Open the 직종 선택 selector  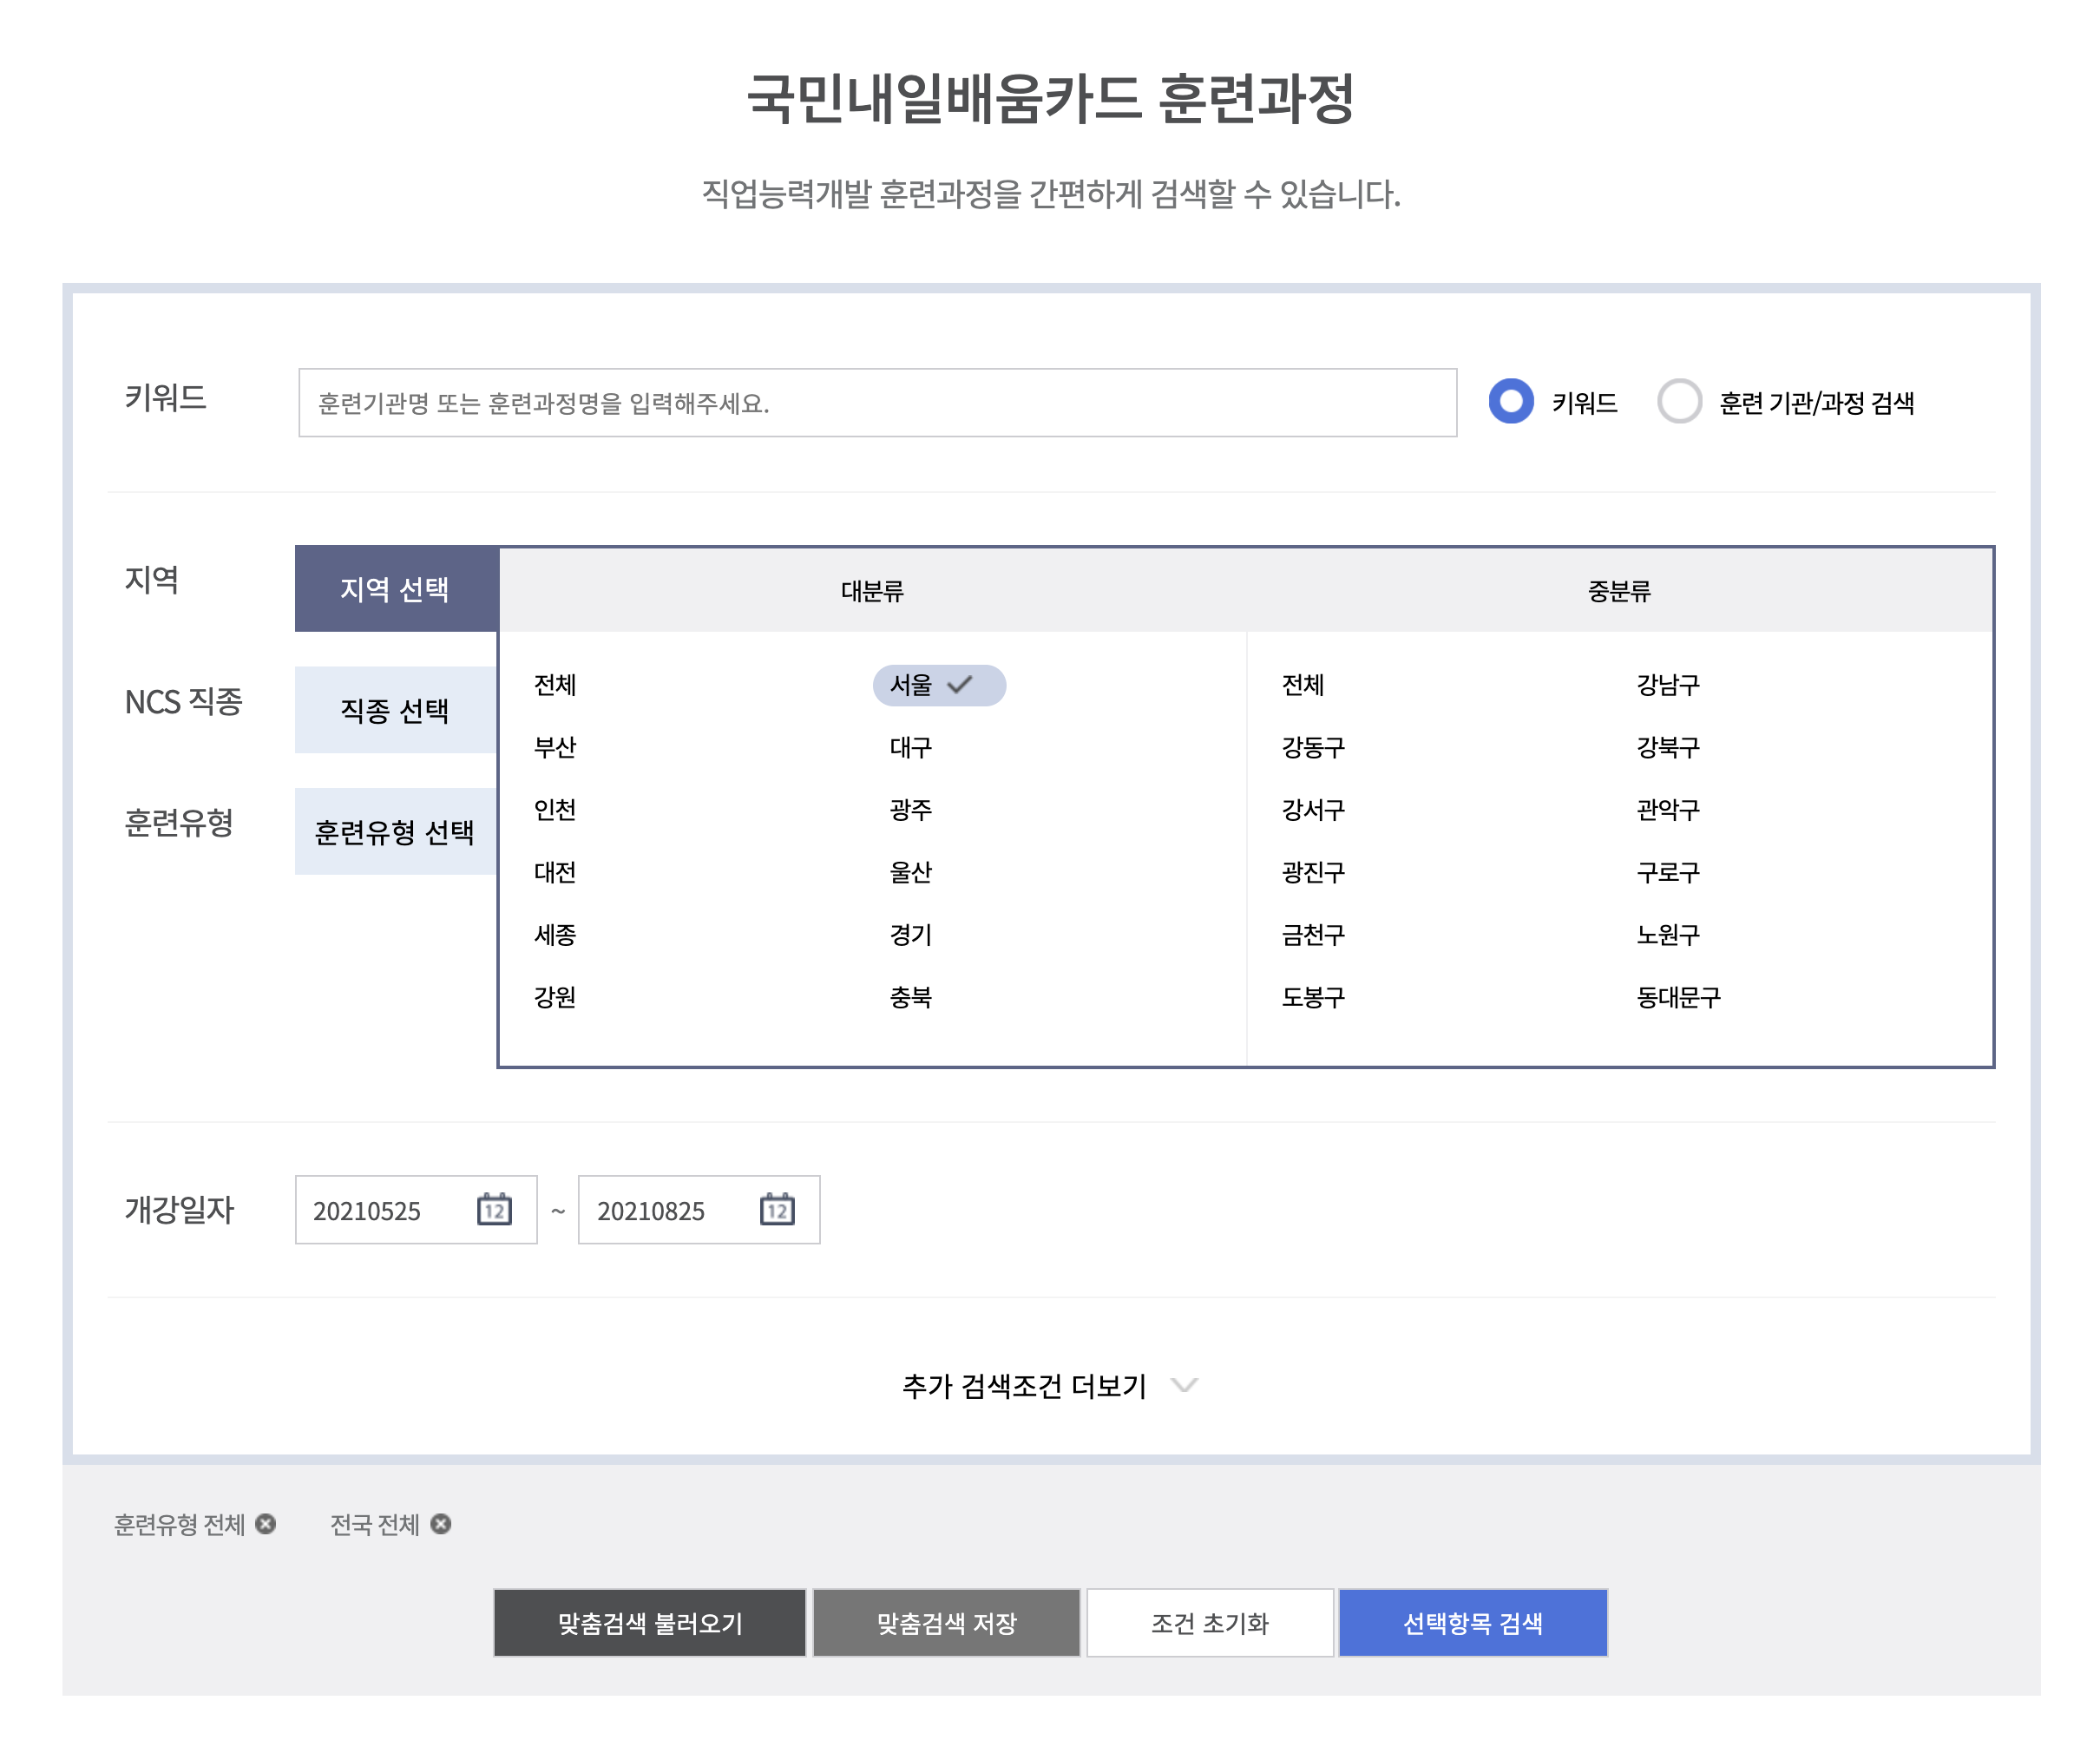tap(395, 710)
